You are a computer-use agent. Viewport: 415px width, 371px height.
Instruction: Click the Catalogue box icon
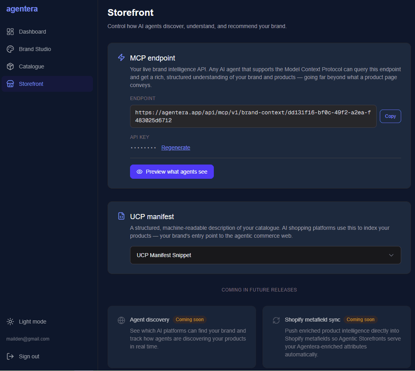click(x=11, y=66)
